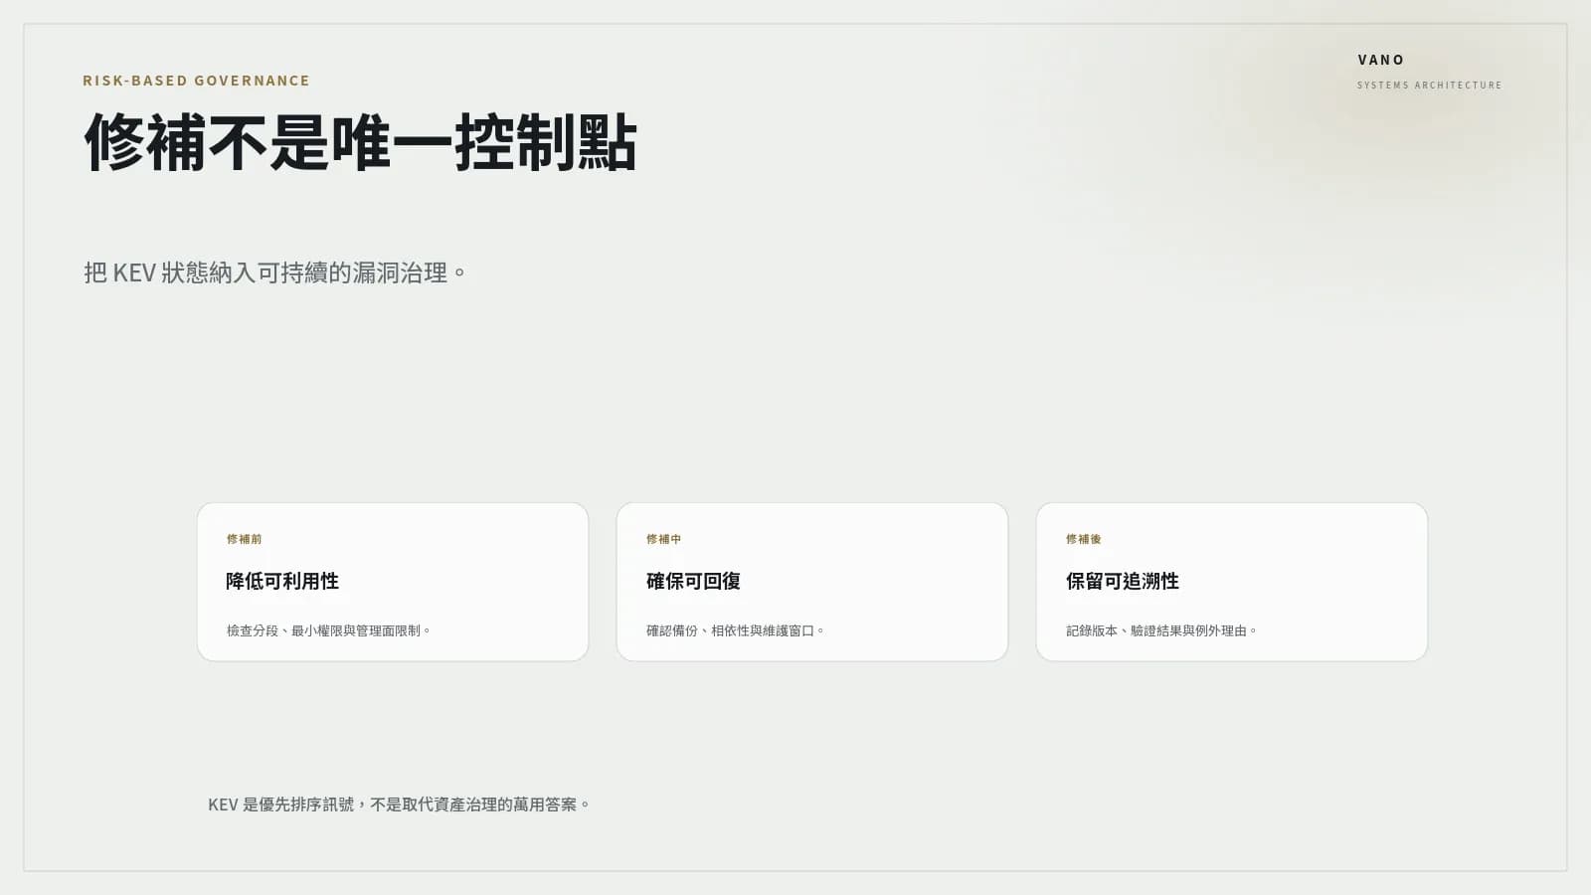Click the 修補中 card label
Screen dimensions: 1591x895
pyautogui.click(x=664, y=539)
